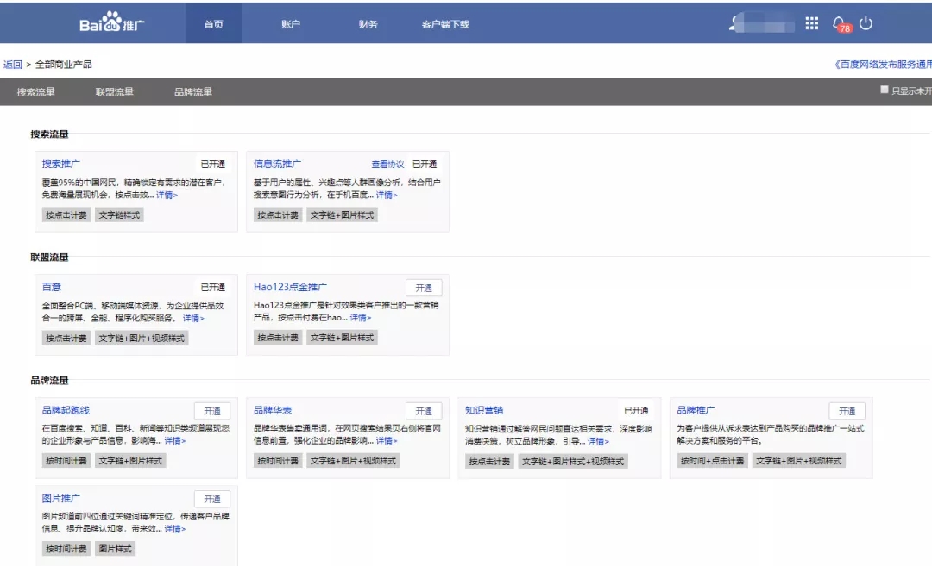Click 文字链+图片+视频样式 tag on 百意 card
Screen dimensions: 932x566
tap(142, 339)
